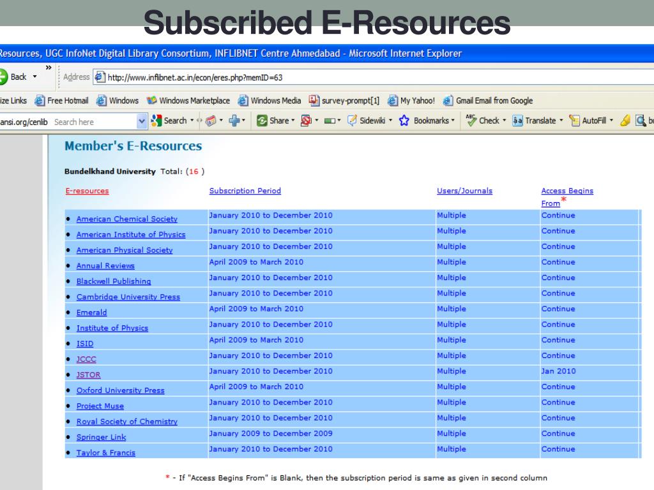Open the ISID resource link
Screen dimensions: 654x490
(85, 344)
